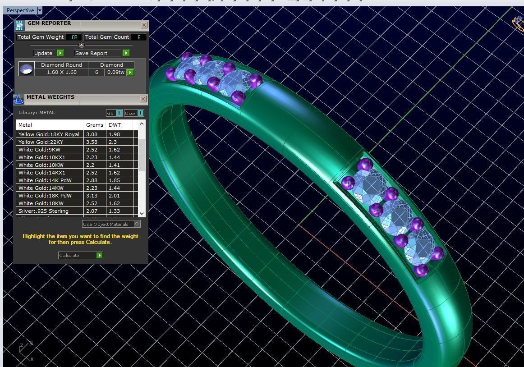Select the Yellow Gold:18KY Royal row
Image resolution: width=524 pixels, height=367 pixels.
77,134
